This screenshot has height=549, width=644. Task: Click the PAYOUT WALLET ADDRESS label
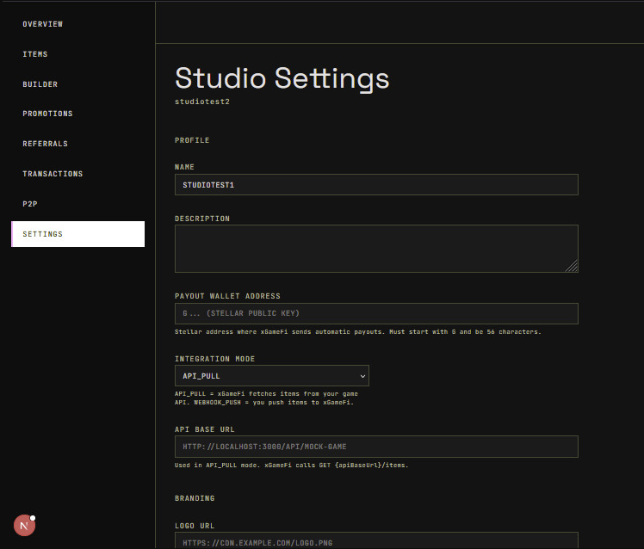(x=227, y=296)
